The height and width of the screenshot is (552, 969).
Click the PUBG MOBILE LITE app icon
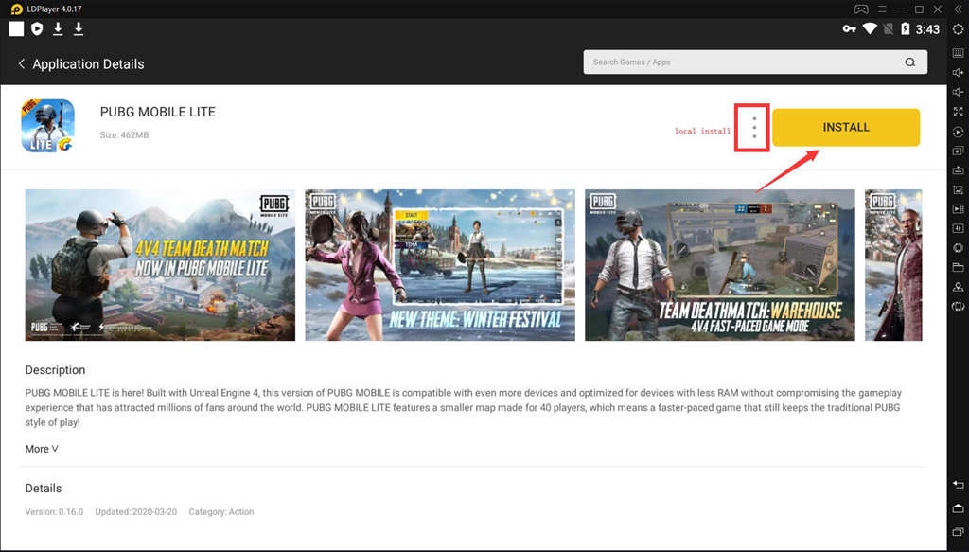pyautogui.click(x=47, y=126)
